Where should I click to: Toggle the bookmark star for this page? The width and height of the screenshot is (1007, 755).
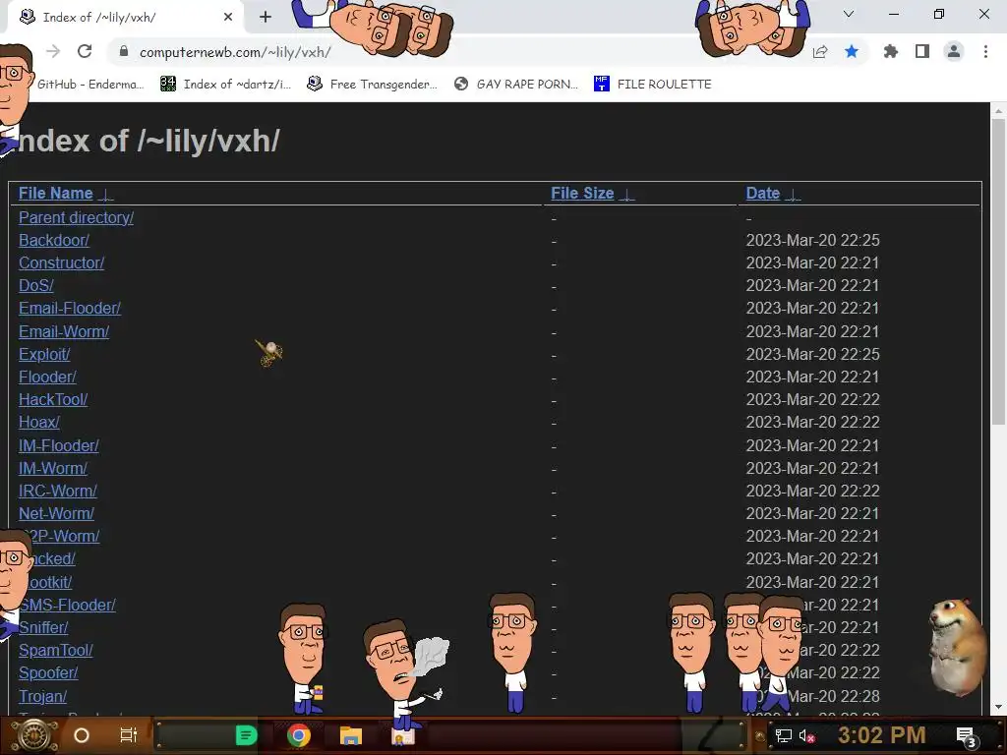[852, 51]
